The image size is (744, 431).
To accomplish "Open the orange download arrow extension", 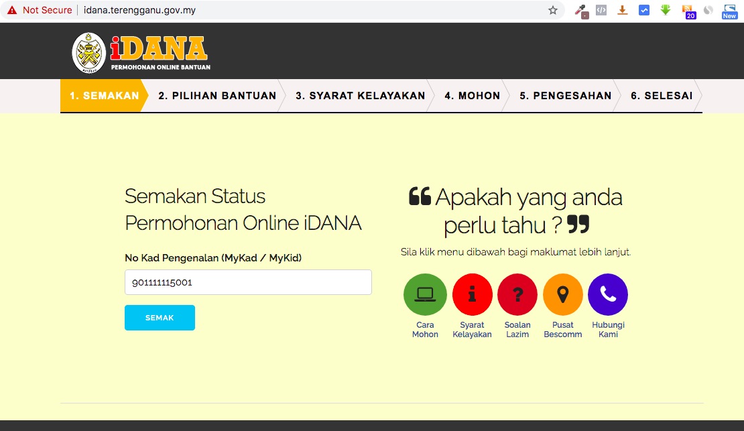I will pyautogui.click(x=623, y=10).
